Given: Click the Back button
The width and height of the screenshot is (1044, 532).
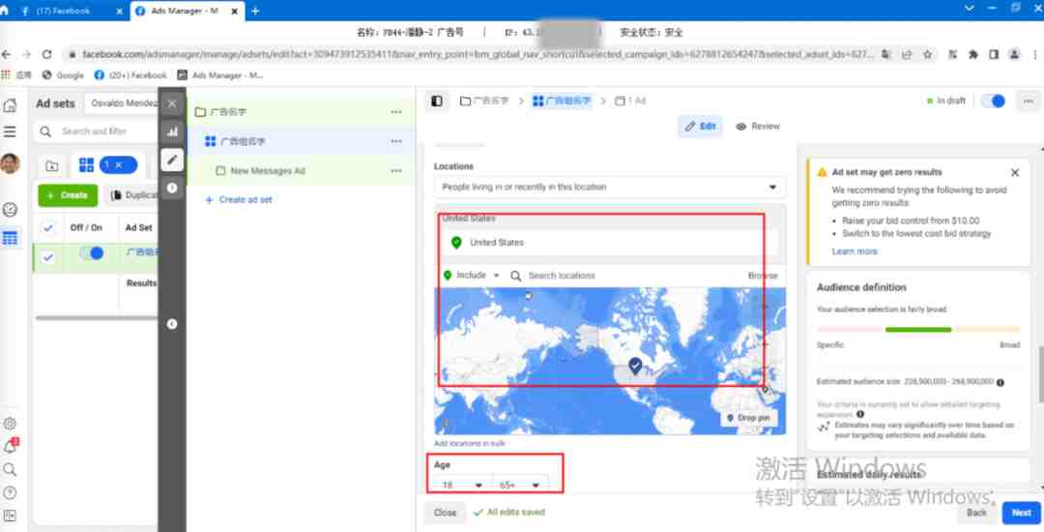Looking at the screenshot, I should tap(976, 513).
